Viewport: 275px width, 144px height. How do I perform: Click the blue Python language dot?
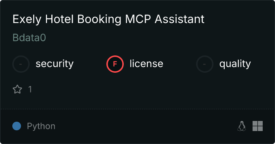point(17,126)
